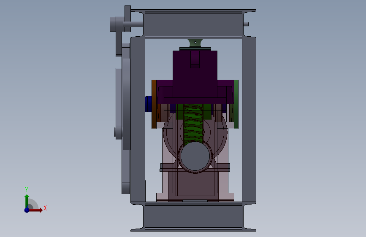Select the dark purple motor housing block
The image size is (366, 237).
pyautogui.click(x=195, y=77)
